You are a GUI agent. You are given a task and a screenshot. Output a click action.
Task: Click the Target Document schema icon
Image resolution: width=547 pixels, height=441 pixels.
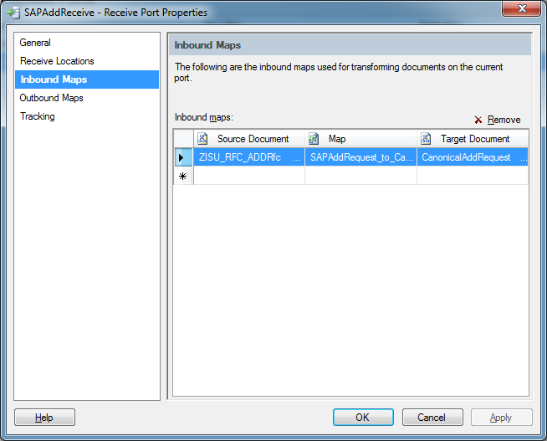[x=426, y=139]
